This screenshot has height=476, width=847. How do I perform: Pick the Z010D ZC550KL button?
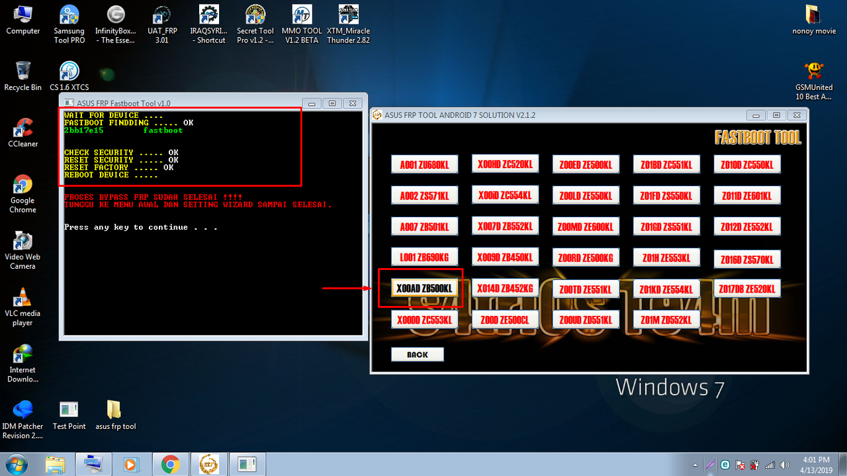(x=747, y=164)
